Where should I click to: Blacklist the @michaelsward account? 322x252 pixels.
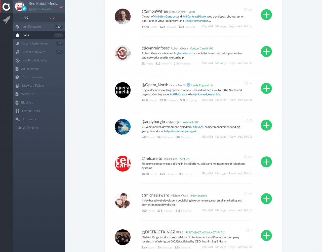coord(208,210)
